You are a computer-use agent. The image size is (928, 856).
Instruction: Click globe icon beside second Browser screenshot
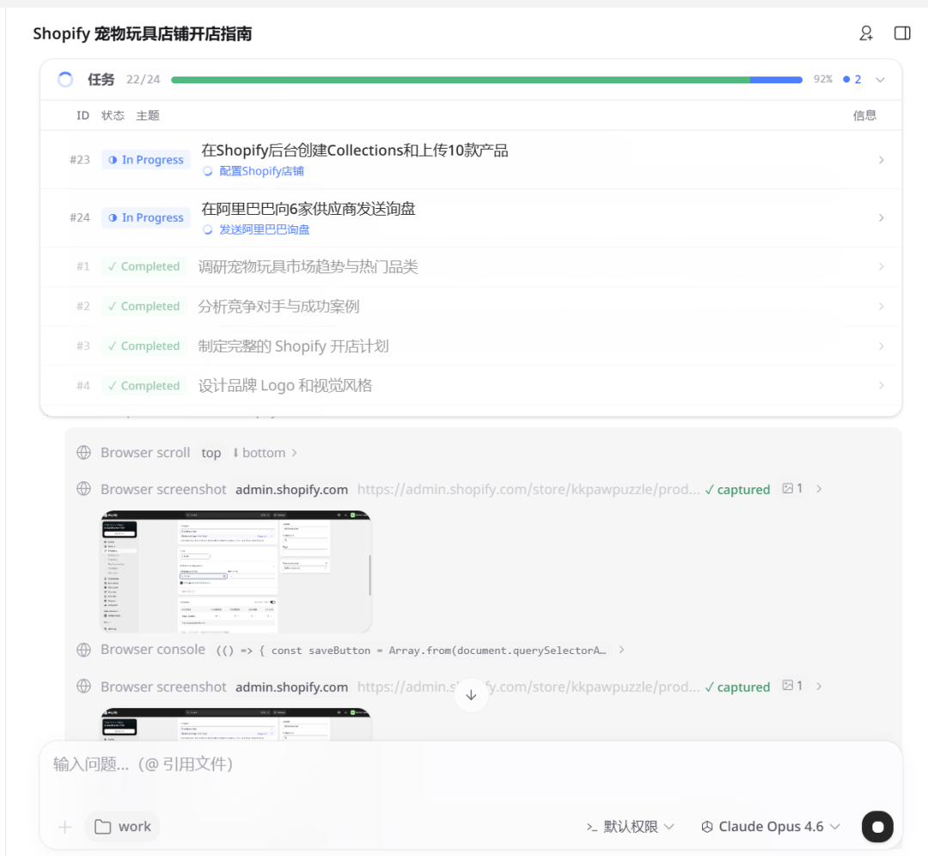point(83,687)
